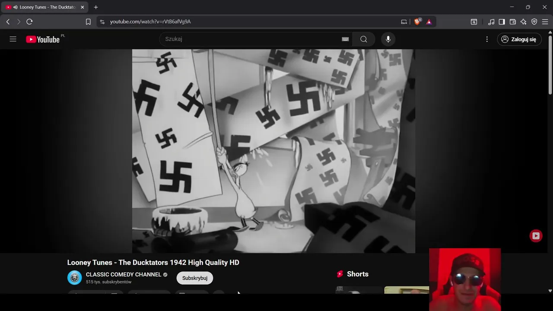This screenshot has height=311, width=553.
Task: Click the Shorts section logo icon
Action: pyautogui.click(x=340, y=274)
